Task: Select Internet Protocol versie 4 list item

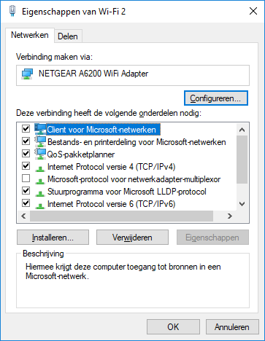Action: click(x=111, y=167)
